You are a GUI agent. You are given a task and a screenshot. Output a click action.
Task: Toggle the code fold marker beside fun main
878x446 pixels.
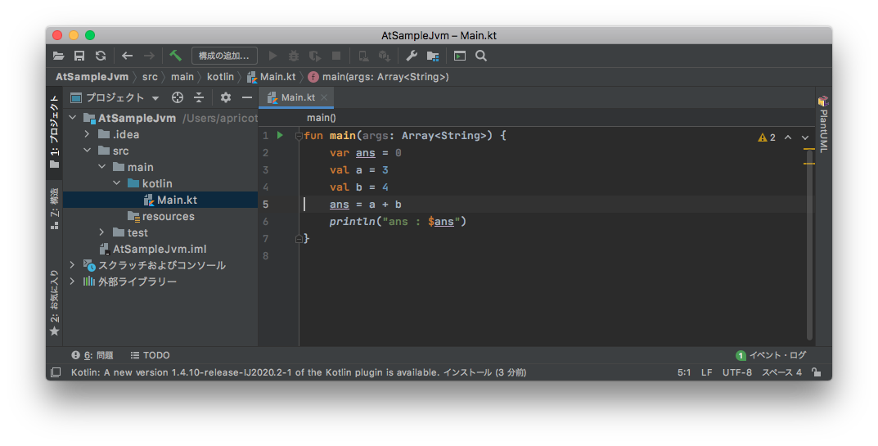pos(299,136)
